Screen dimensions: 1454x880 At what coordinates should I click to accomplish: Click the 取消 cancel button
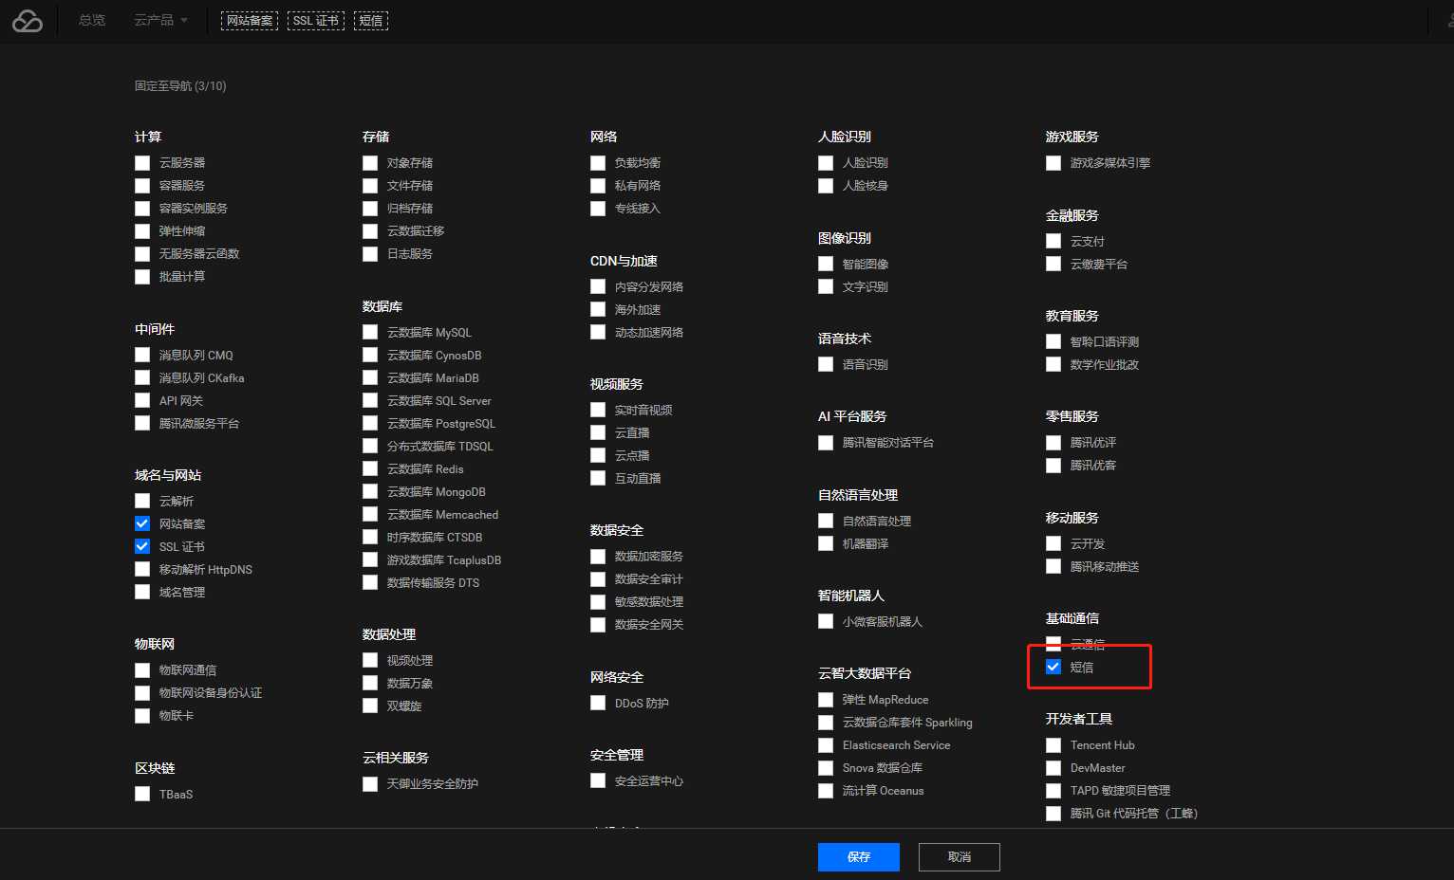pyautogui.click(x=960, y=857)
